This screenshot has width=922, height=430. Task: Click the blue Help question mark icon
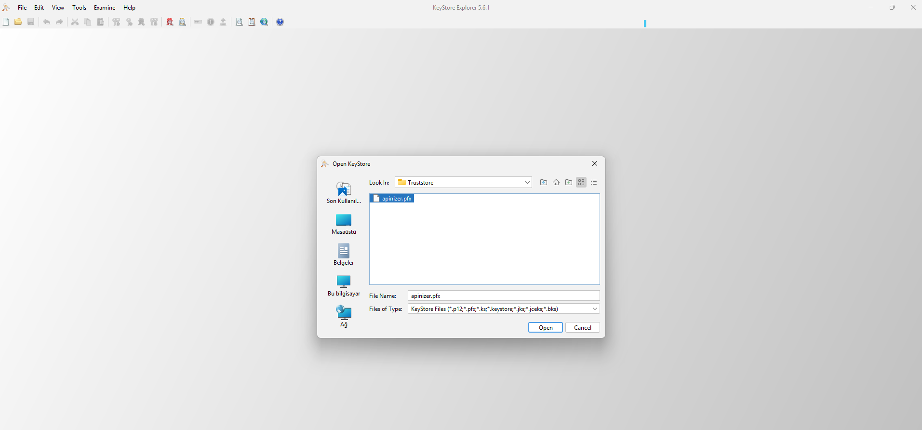(280, 22)
